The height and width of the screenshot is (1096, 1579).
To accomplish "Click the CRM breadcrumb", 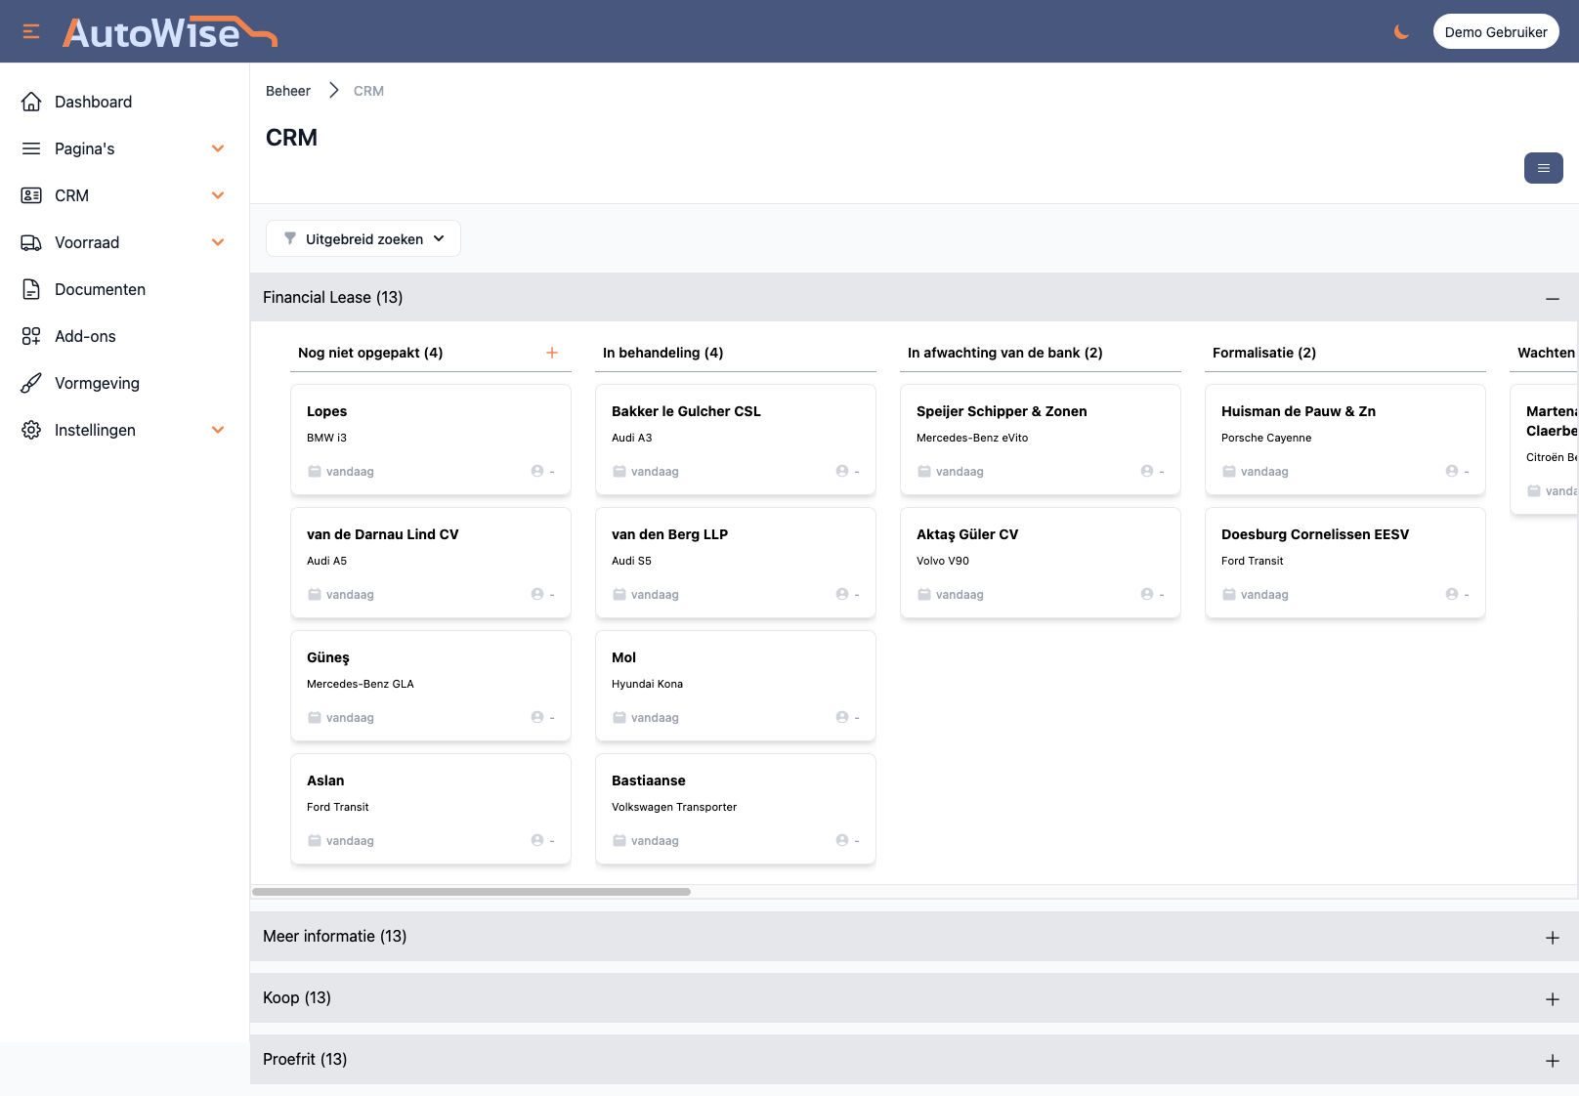I will pos(368,91).
